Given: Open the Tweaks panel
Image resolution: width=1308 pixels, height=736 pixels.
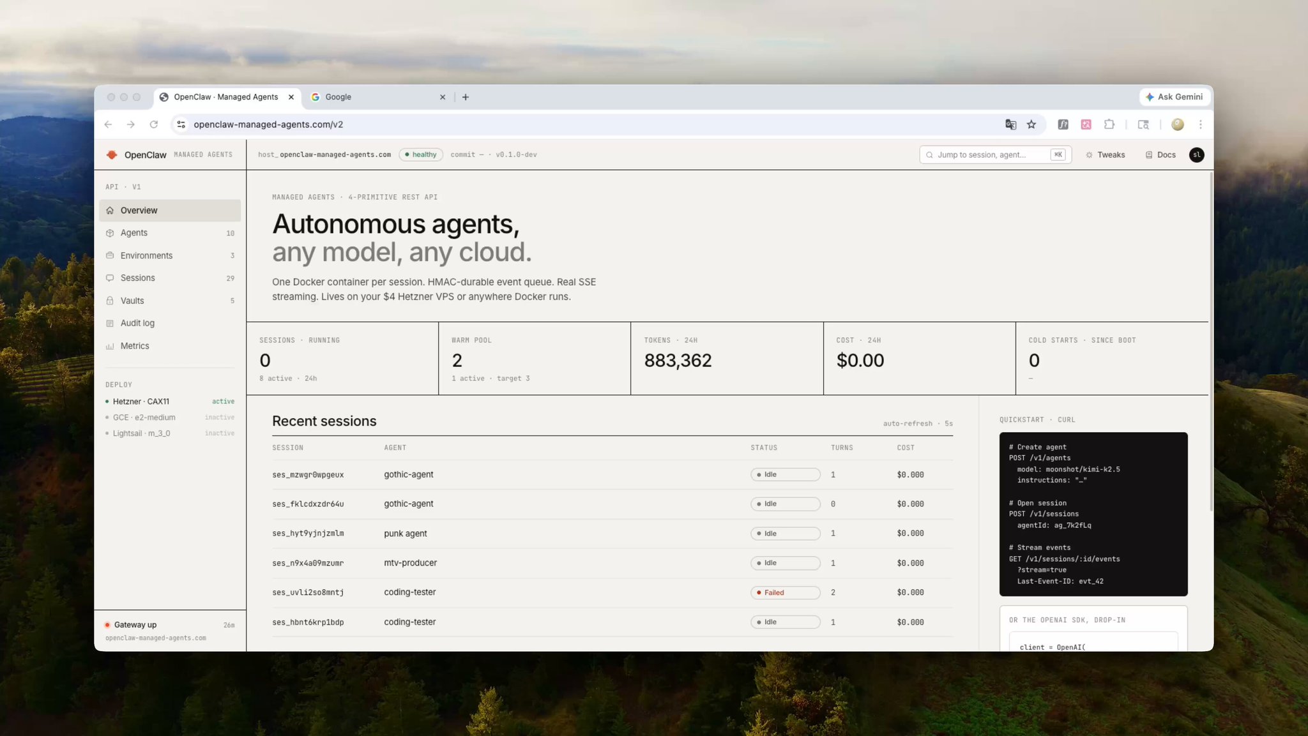Looking at the screenshot, I should pos(1106,154).
